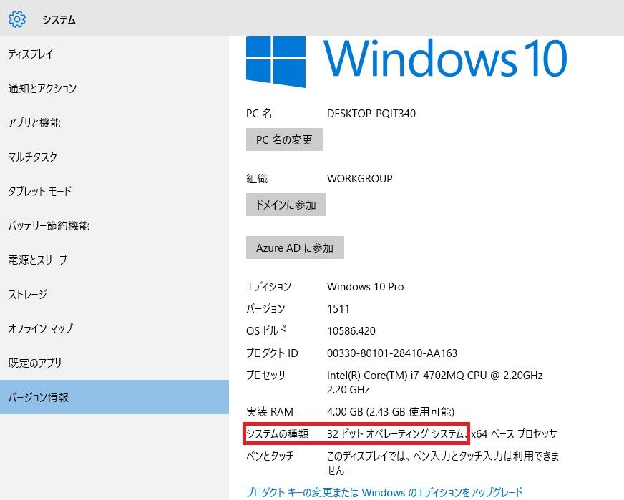Click the PC 名の変更 button
Viewport: 624px width, 500px height.
pos(285,139)
